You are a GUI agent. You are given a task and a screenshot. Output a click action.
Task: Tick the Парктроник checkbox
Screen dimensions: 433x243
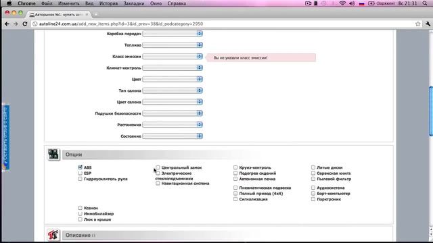click(313, 199)
